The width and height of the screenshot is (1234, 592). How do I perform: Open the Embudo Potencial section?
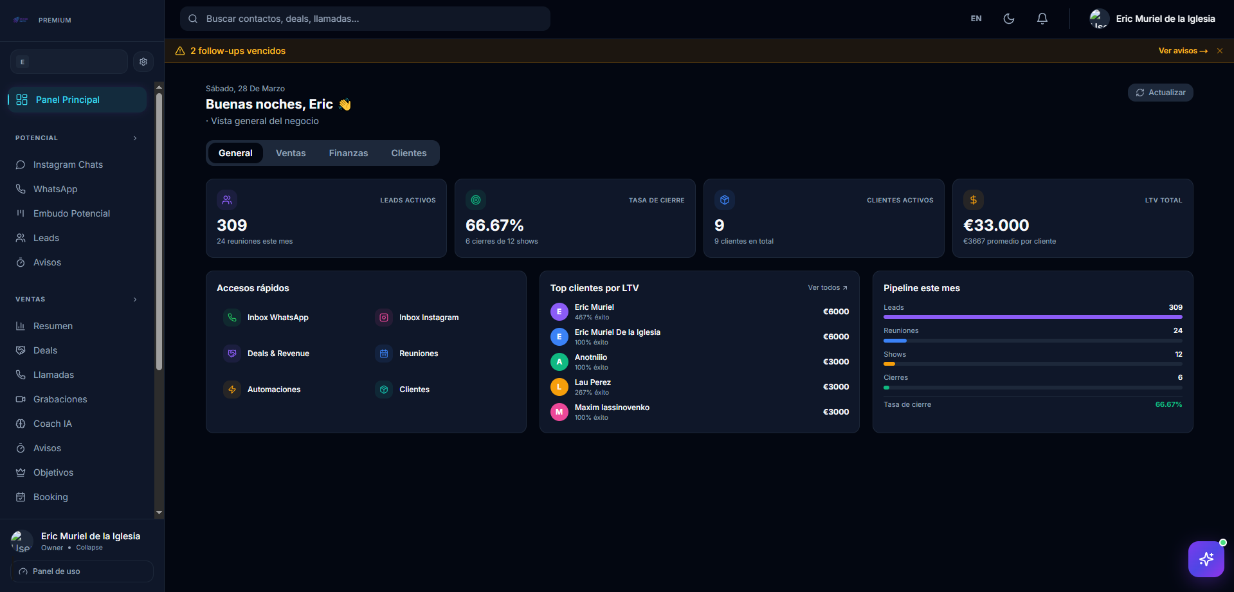(x=71, y=213)
